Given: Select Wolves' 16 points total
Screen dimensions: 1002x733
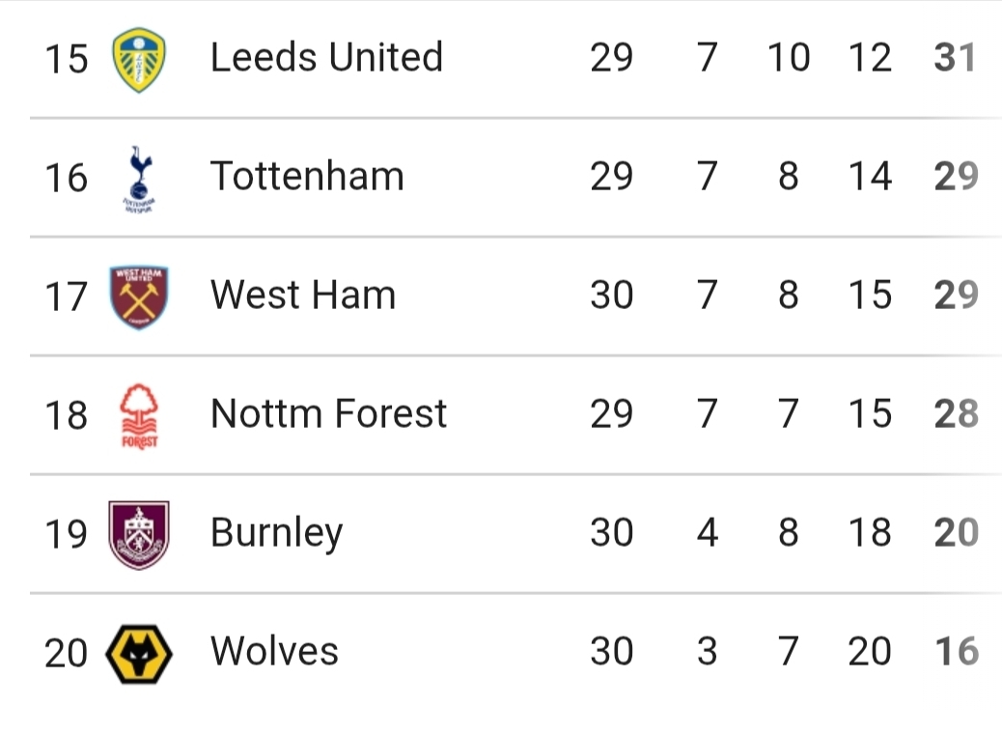Looking at the screenshot, I should [x=956, y=652].
